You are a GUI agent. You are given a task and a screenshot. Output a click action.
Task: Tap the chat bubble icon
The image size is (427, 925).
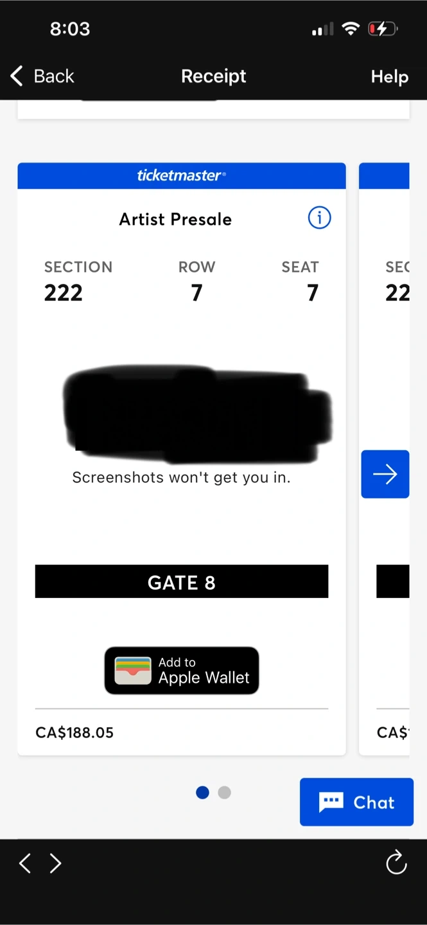[x=331, y=802]
